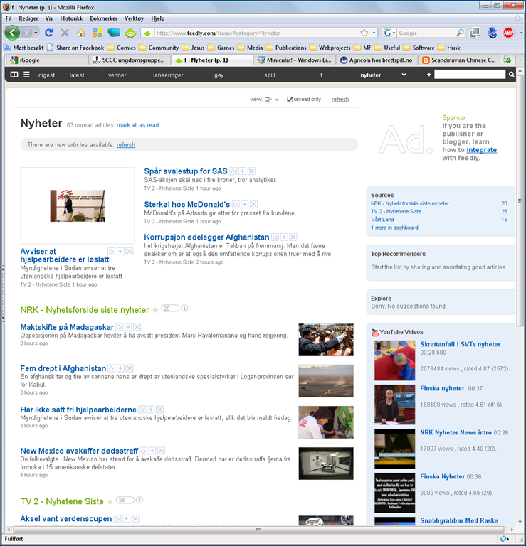526x546 pixels.
Task: Open the Verktøy menu
Action: [134, 18]
